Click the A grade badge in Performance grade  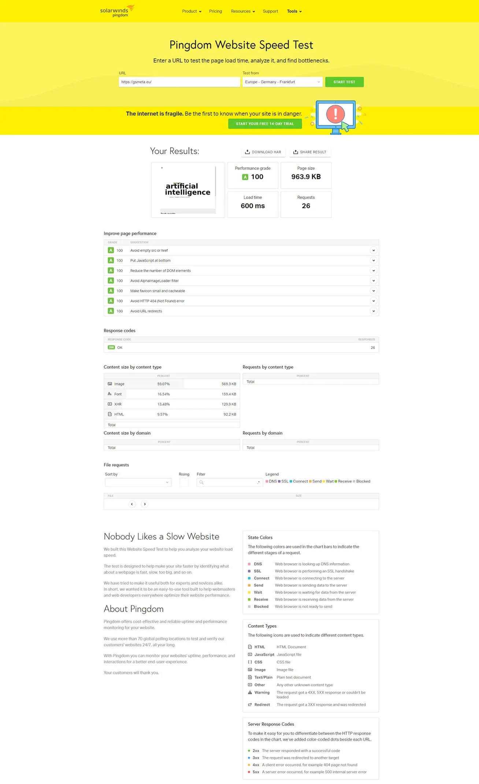245,177
